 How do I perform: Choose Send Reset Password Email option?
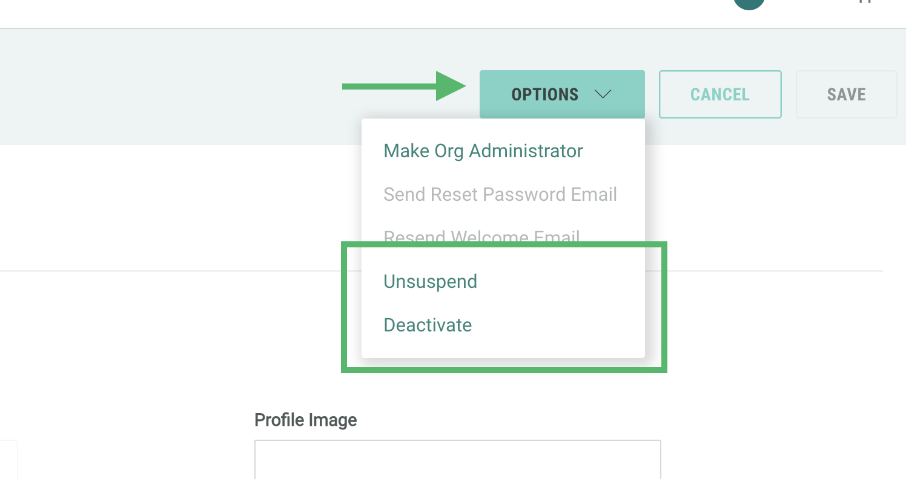pos(500,194)
